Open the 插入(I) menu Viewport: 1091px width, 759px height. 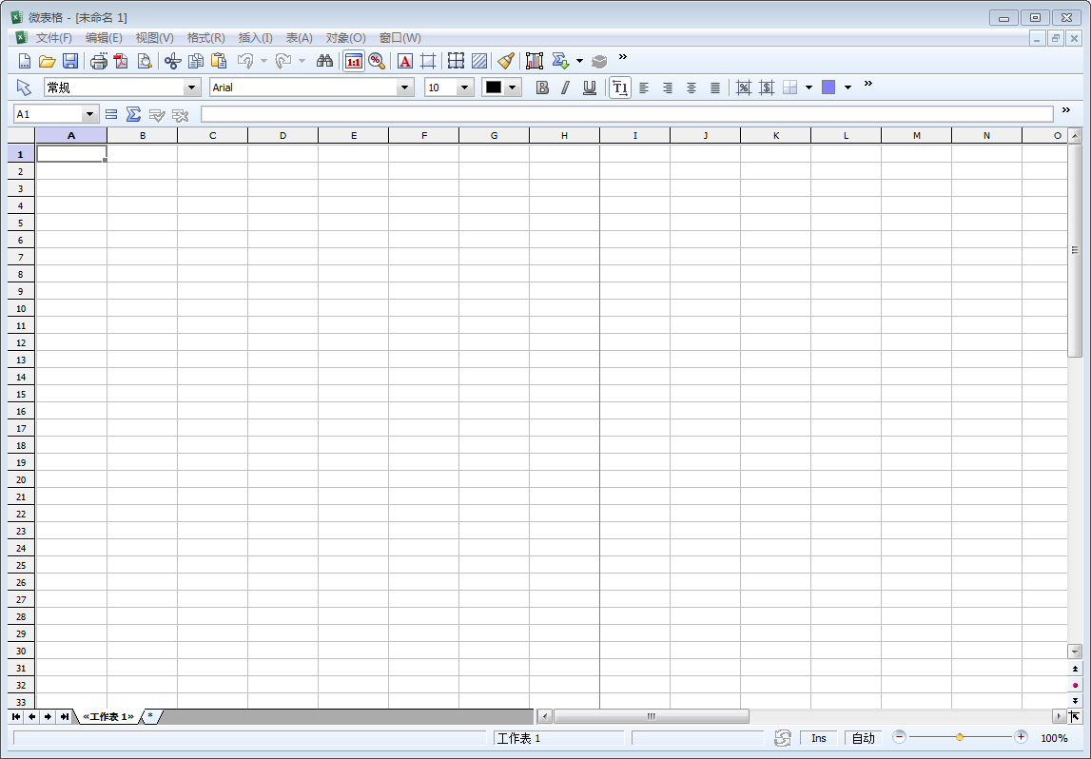[x=255, y=38]
